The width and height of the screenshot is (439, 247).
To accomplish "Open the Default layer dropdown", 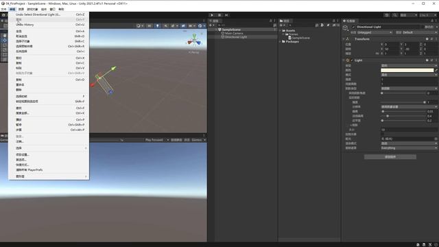I will click(x=420, y=32).
